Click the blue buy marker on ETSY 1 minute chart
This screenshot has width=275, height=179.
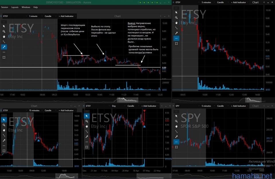105,60
